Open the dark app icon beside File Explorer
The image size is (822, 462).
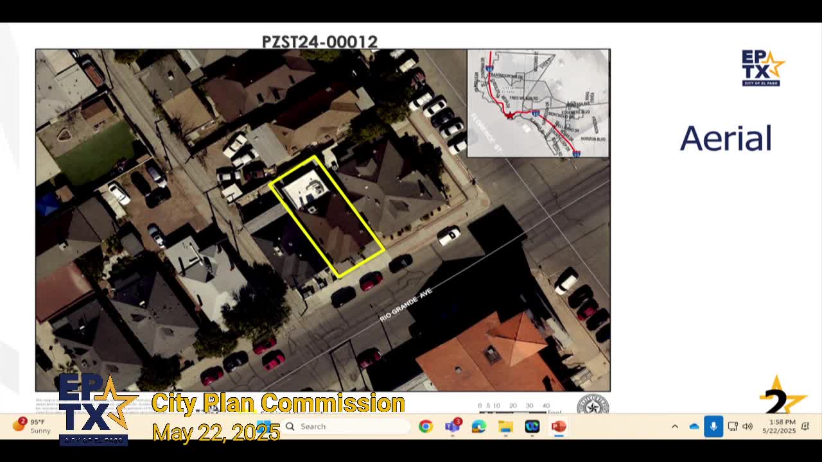(x=532, y=427)
